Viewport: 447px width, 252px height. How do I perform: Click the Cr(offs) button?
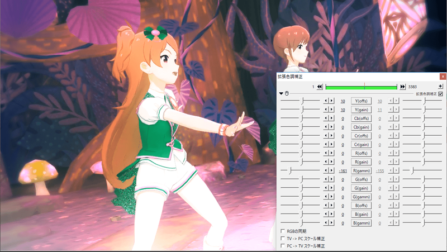pos(361,136)
